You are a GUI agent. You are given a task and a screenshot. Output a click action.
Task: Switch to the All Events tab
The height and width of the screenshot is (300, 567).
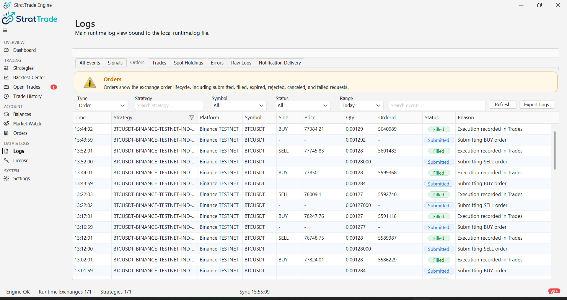coord(90,63)
